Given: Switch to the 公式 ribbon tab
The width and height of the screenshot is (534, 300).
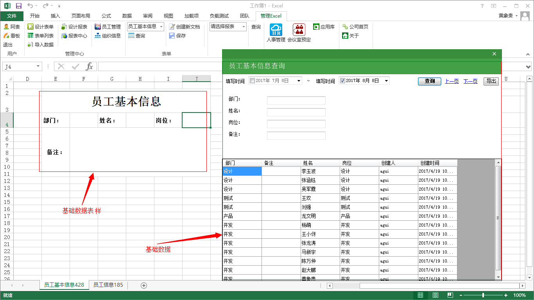Looking at the screenshot, I should pyautogui.click(x=106, y=16).
